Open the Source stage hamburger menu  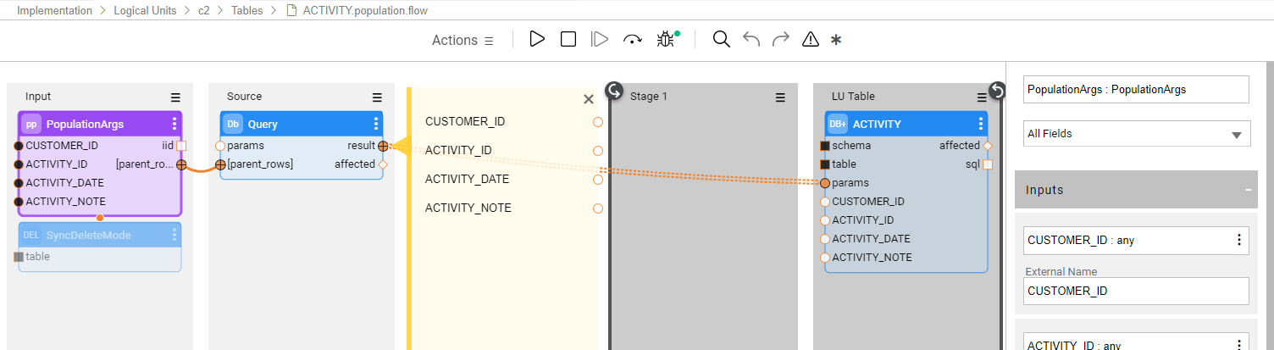pyautogui.click(x=377, y=97)
